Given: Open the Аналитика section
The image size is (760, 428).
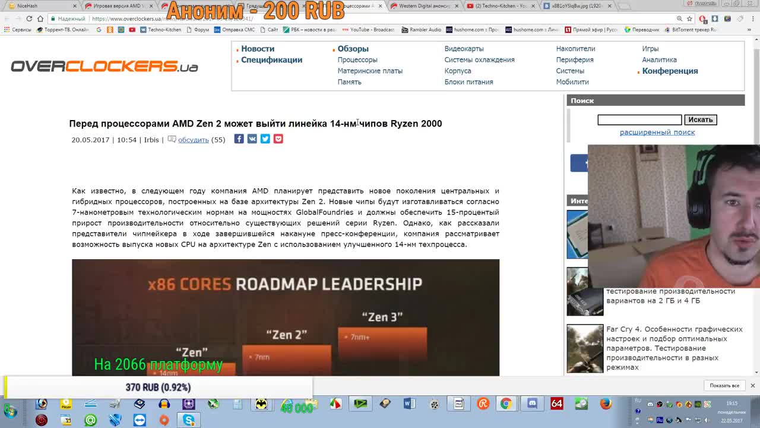Looking at the screenshot, I should pyautogui.click(x=659, y=60).
